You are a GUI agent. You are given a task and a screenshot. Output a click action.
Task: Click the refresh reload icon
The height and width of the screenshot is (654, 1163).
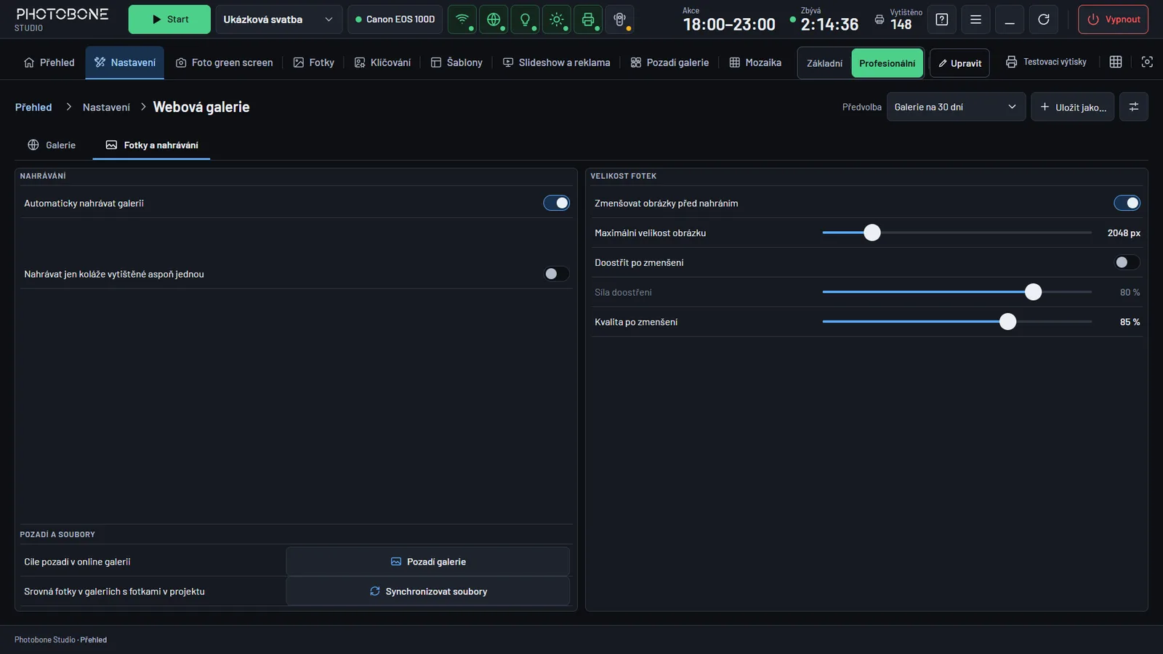click(1044, 20)
